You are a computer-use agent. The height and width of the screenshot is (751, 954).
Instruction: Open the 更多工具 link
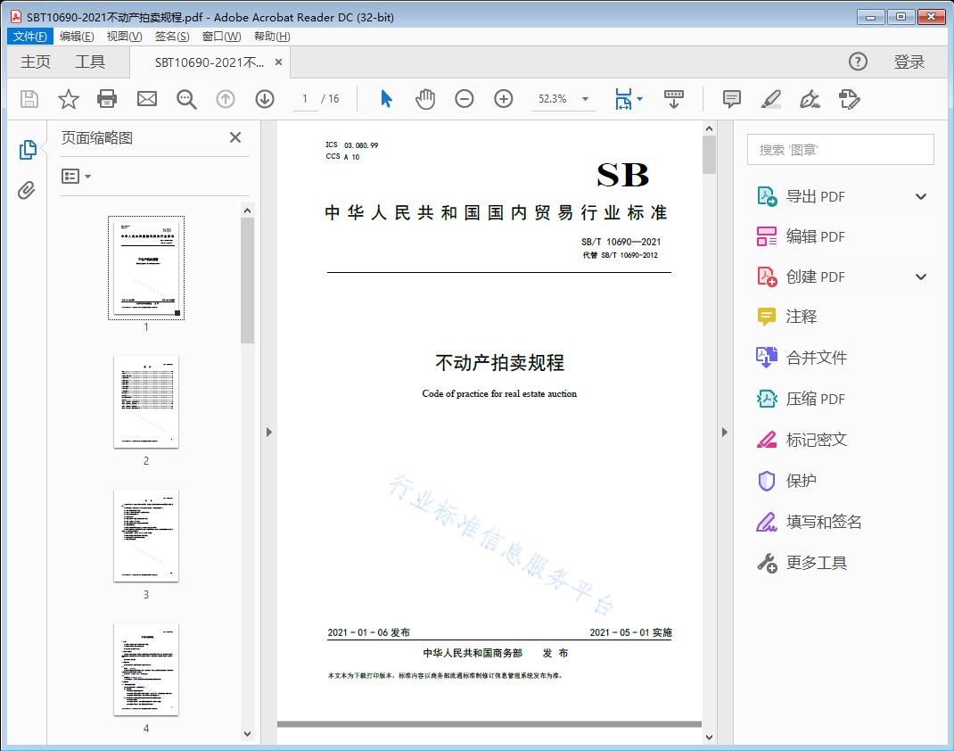point(816,563)
